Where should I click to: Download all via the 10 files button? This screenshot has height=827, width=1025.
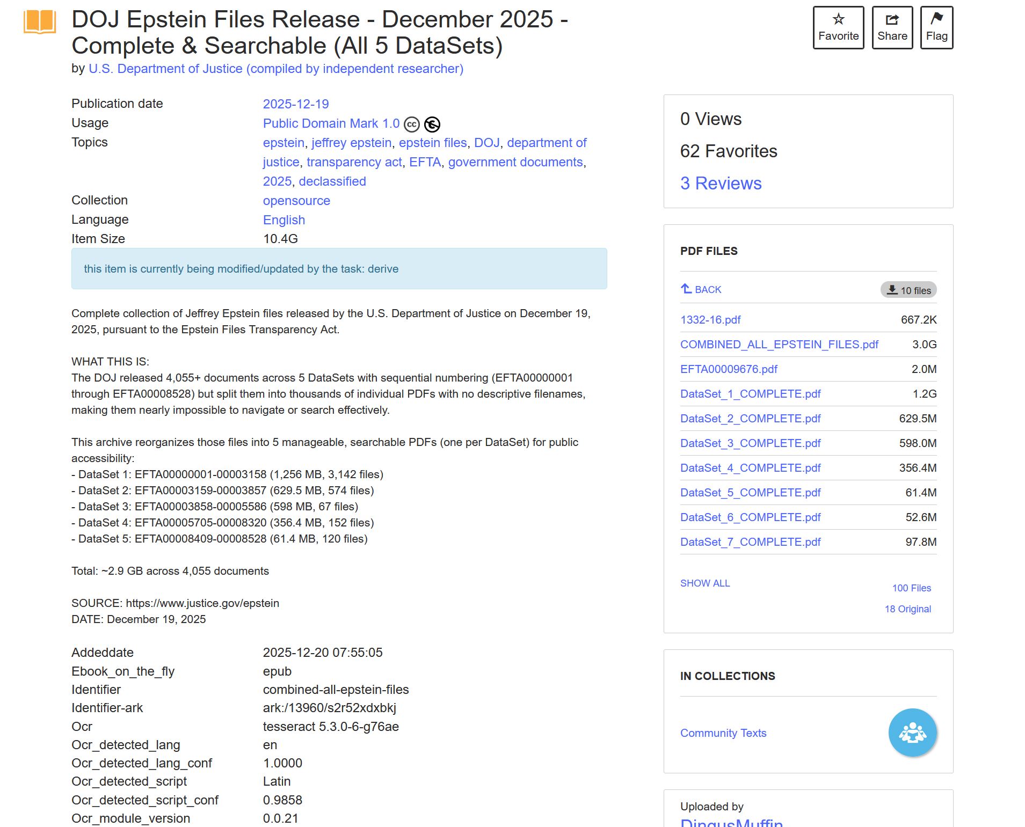point(908,290)
